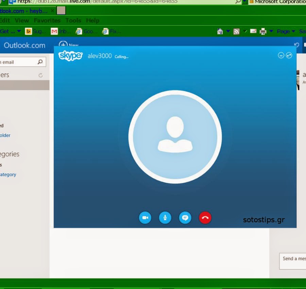Turn on video camera in Skype call

point(145,218)
